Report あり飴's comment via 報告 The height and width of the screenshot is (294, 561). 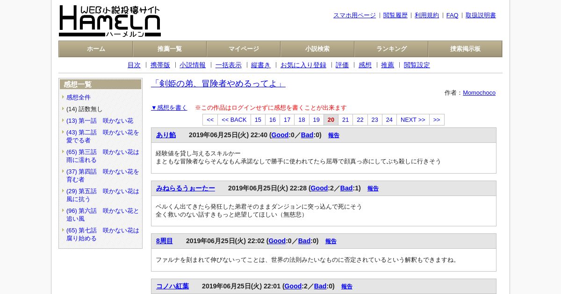coord(334,135)
